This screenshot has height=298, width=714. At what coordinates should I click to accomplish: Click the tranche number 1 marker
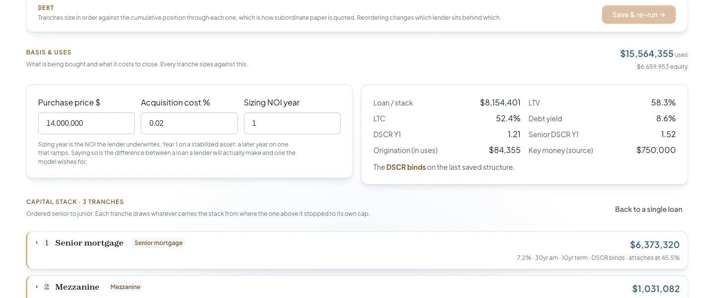47,243
